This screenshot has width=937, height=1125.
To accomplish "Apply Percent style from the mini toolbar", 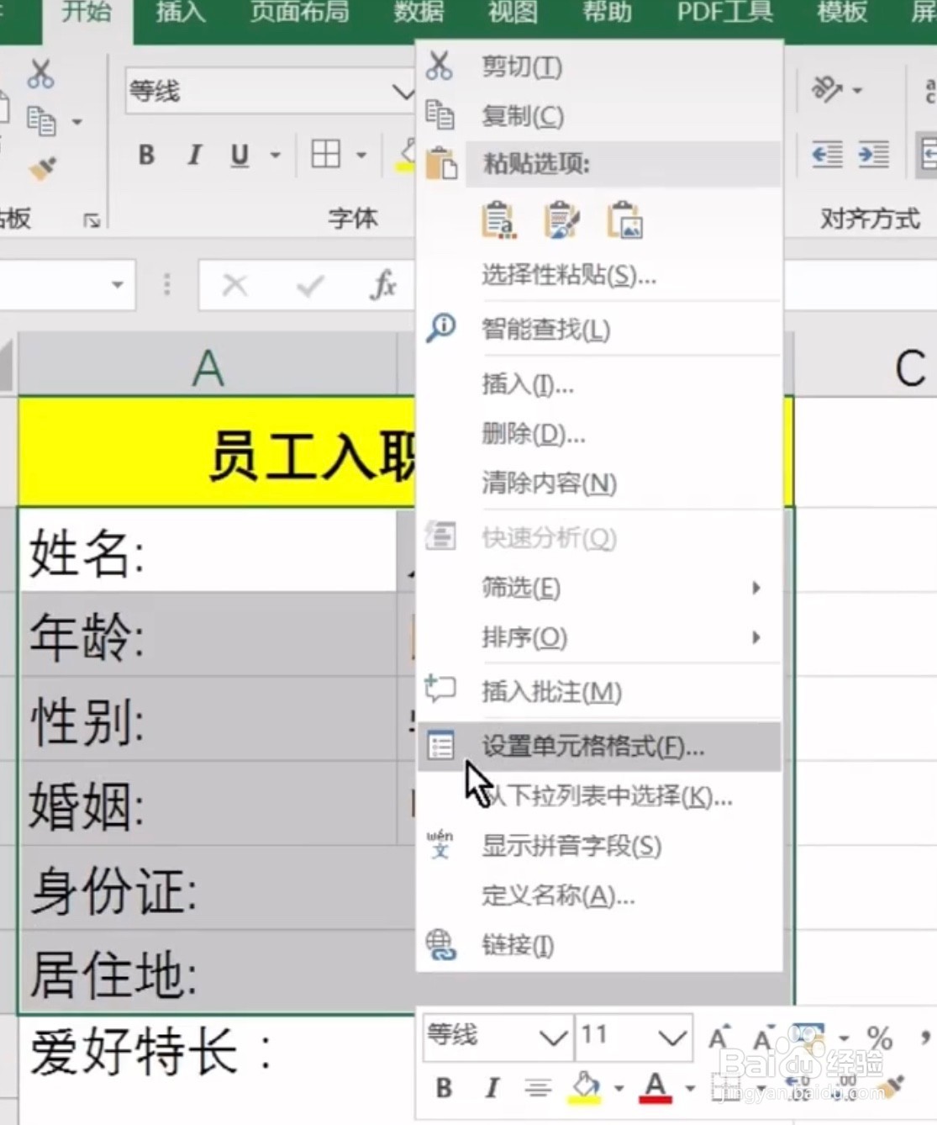I will click(x=878, y=1038).
